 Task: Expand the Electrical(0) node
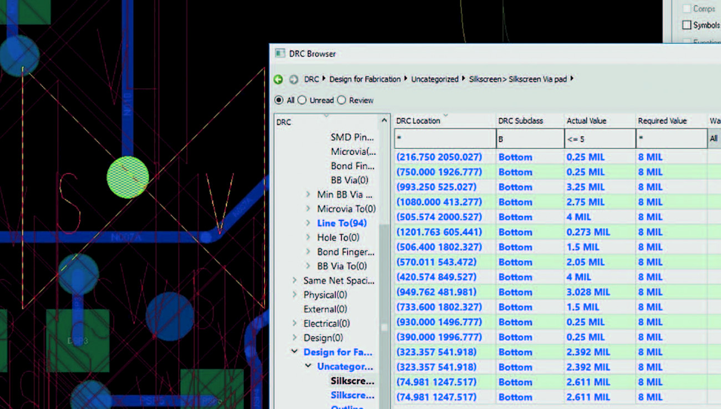[295, 324]
